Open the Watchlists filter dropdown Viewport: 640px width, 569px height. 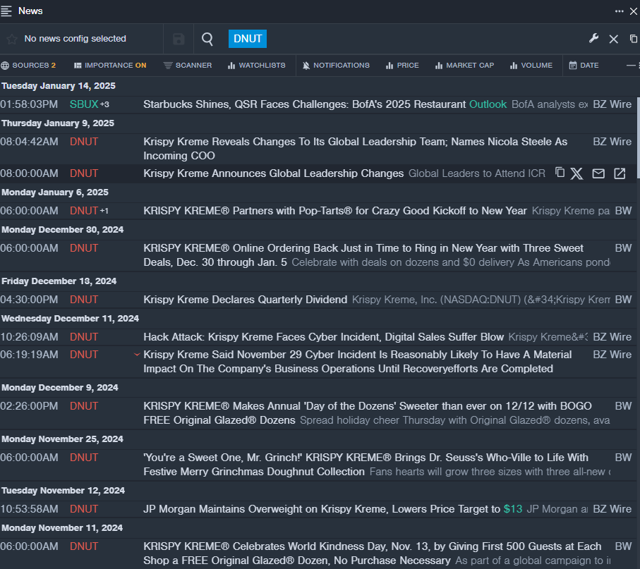256,66
